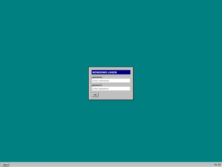Click the "username:" label
Viewport: 222px width, 167px height.
97,77
